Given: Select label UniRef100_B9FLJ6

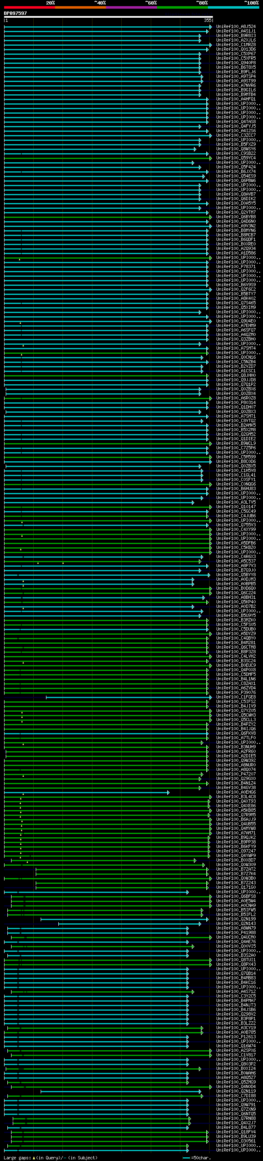Looking at the screenshot, I should (x=236, y=72).
